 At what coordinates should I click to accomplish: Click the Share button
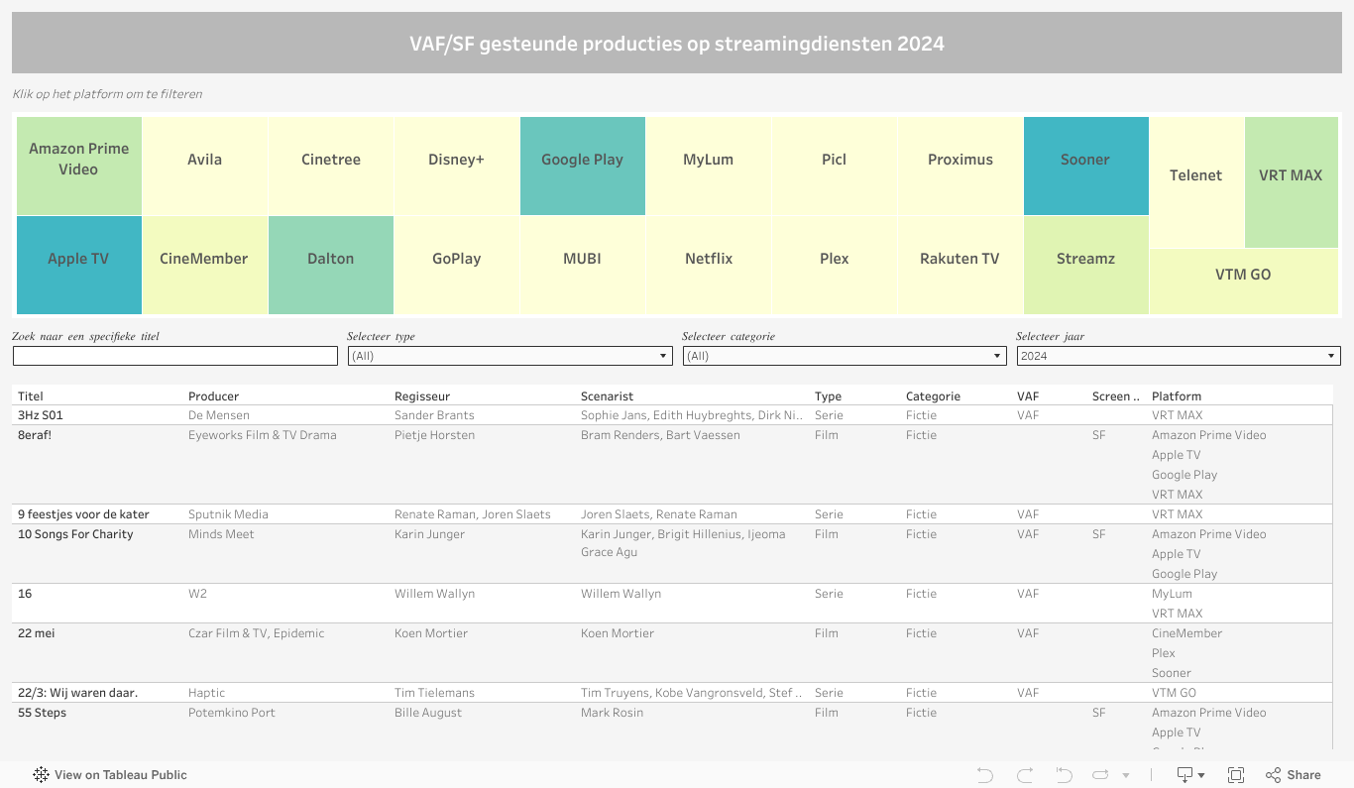click(x=1294, y=775)
